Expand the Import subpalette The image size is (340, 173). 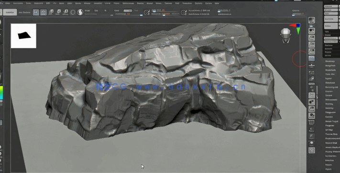(x=329, y=164)
